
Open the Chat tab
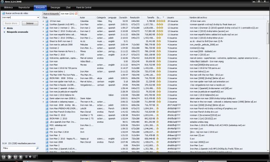point(68,8)
